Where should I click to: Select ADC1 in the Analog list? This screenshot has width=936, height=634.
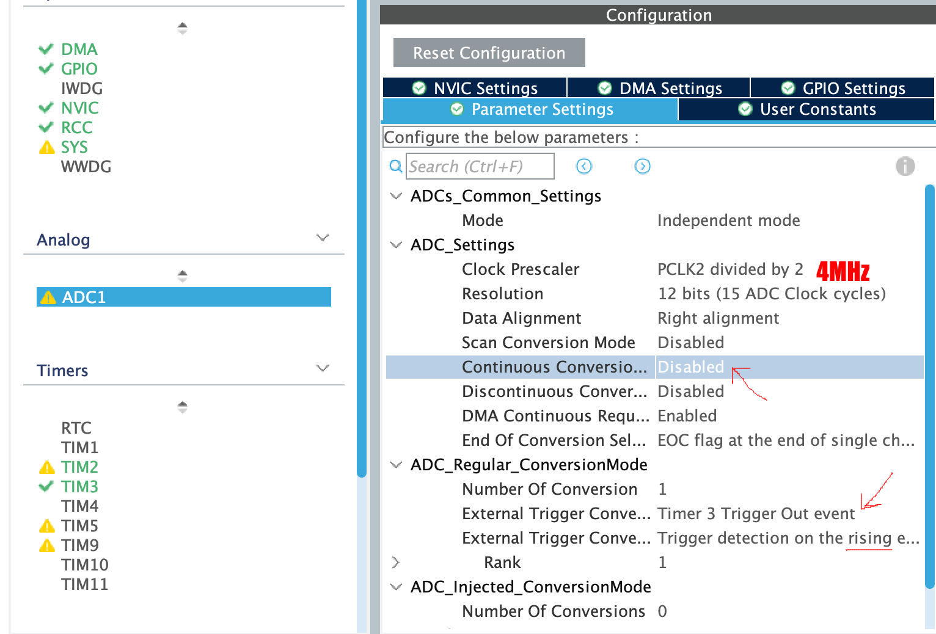tap(183, 297)
